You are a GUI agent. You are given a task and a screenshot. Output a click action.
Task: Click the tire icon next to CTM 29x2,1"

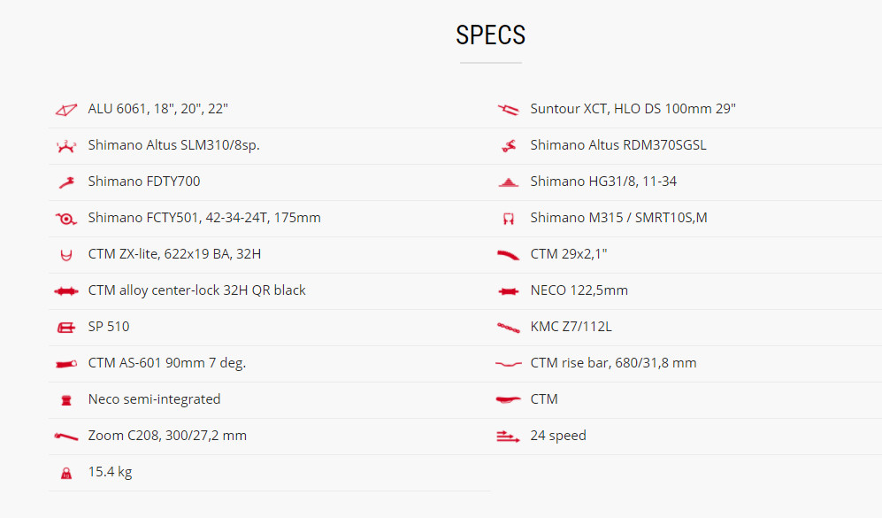tap(508, 255)
